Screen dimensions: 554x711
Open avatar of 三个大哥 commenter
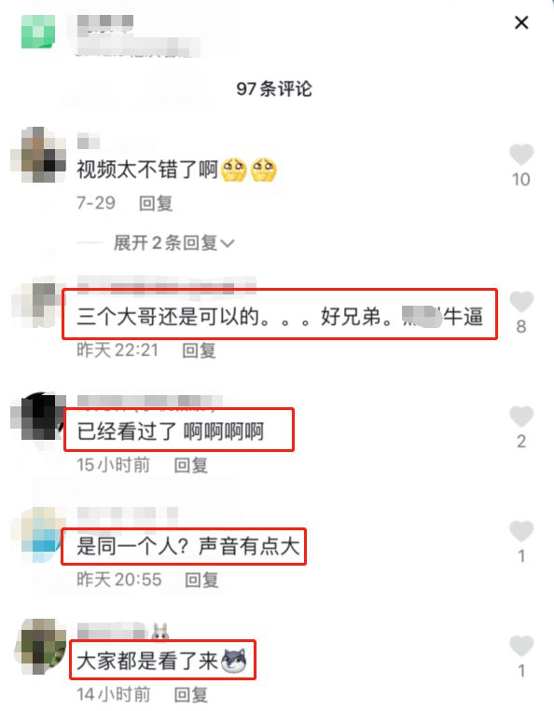(x=38, y=304)
